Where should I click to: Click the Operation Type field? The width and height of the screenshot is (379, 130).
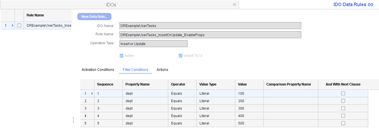(153, 44)
